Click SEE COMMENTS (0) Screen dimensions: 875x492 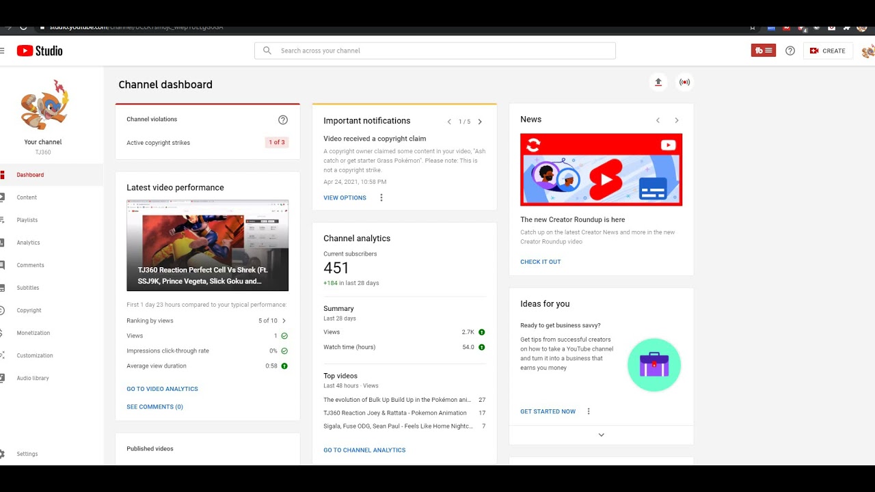coord(154,407)
